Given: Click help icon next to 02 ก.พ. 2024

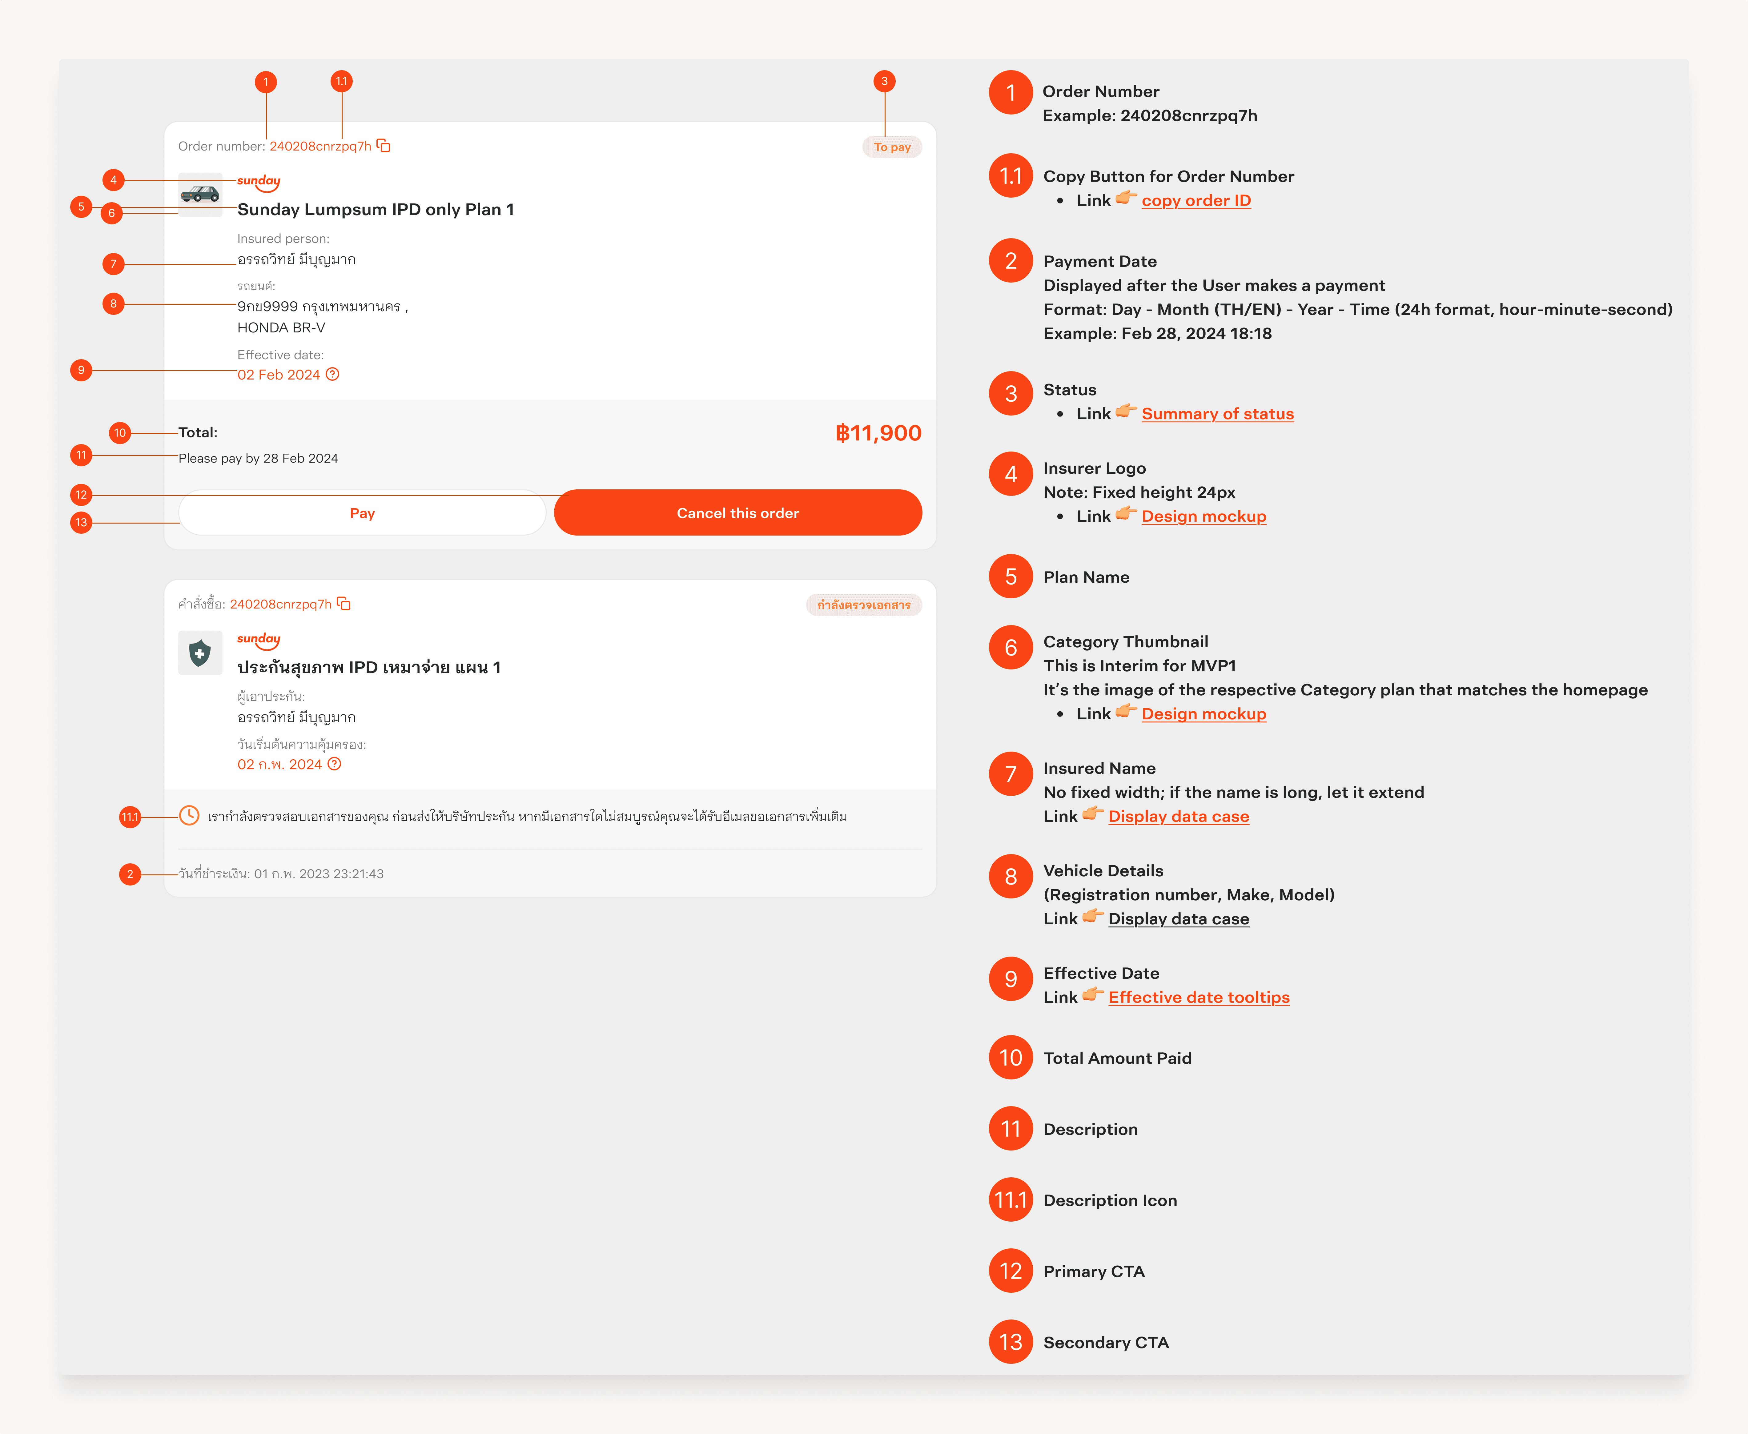Looking at the screenshot, I should 335,764.
